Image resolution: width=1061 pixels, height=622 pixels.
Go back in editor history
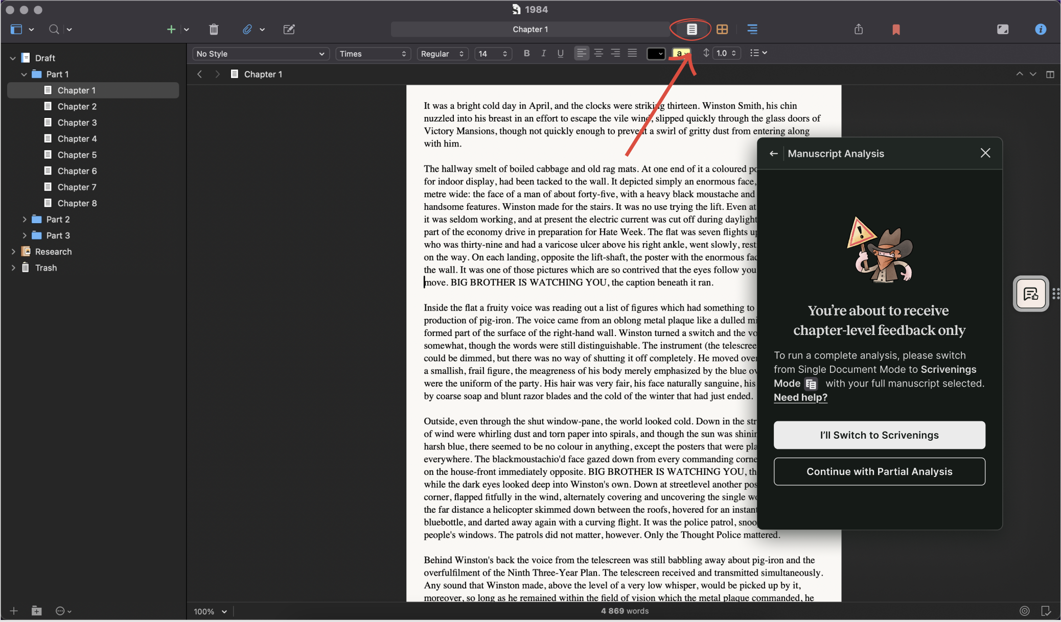point(200,74)
